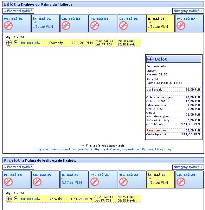Viewport: 205px width, 210px height.
Task: Click Bez podatków link on departure flight row
Action: click(x=30, y=43)
